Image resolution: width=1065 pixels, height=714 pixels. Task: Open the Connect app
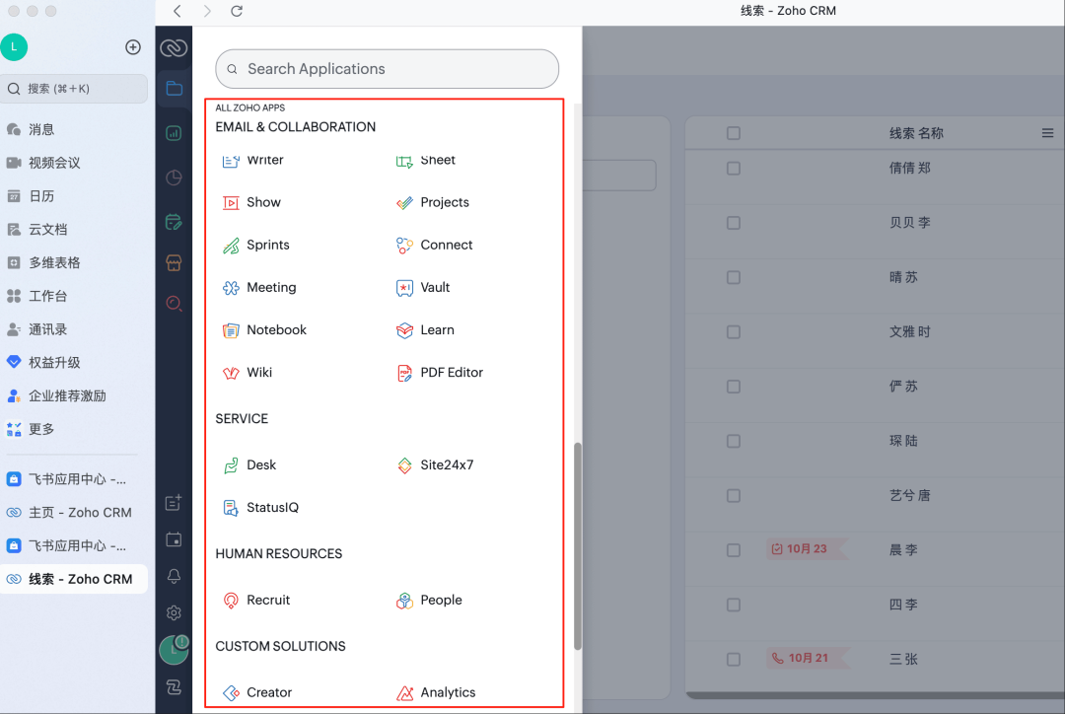click(434, 246)
